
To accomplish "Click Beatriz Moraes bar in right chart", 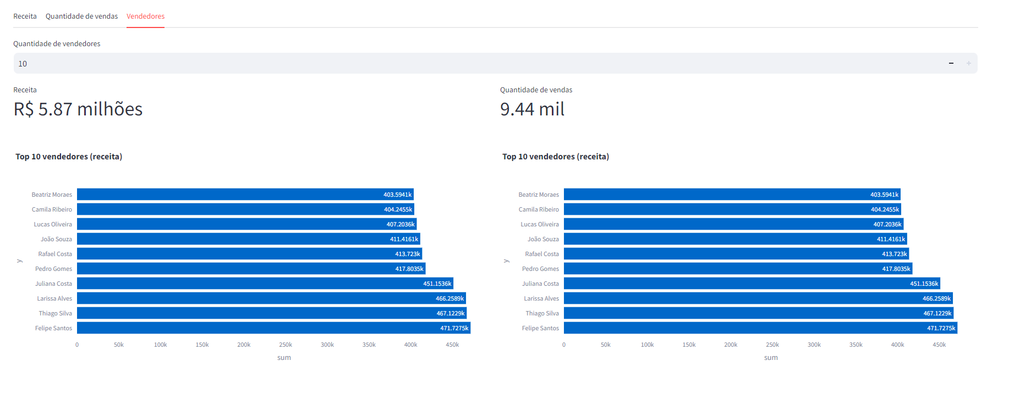I will coord(732,195).
